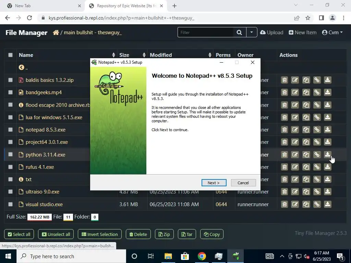Screen dimensions: 351x263
Task: Open File Explorer from the taskbar
Action: (168, 256)
